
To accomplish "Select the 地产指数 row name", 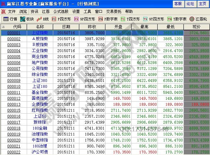I will [x=40, y=63].
